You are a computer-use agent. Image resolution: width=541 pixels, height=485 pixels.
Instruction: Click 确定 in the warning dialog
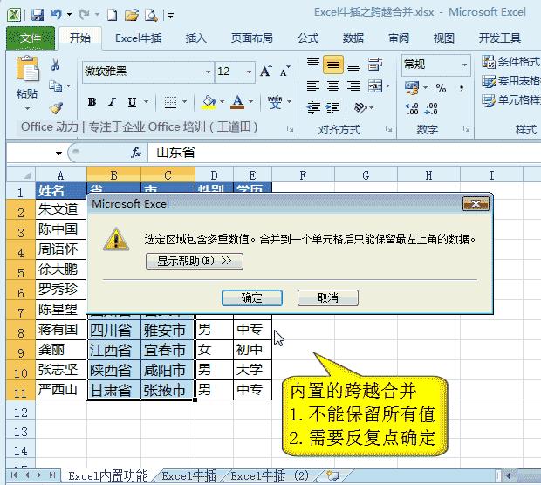click(252, 297)
